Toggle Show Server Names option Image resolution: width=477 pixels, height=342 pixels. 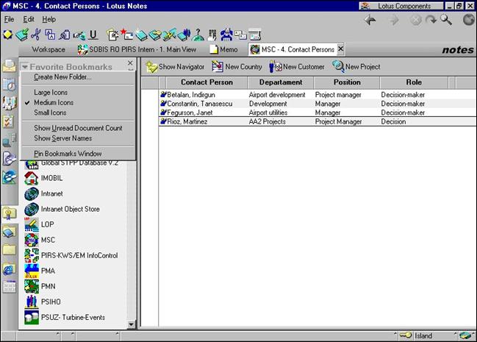click(62, 138)
